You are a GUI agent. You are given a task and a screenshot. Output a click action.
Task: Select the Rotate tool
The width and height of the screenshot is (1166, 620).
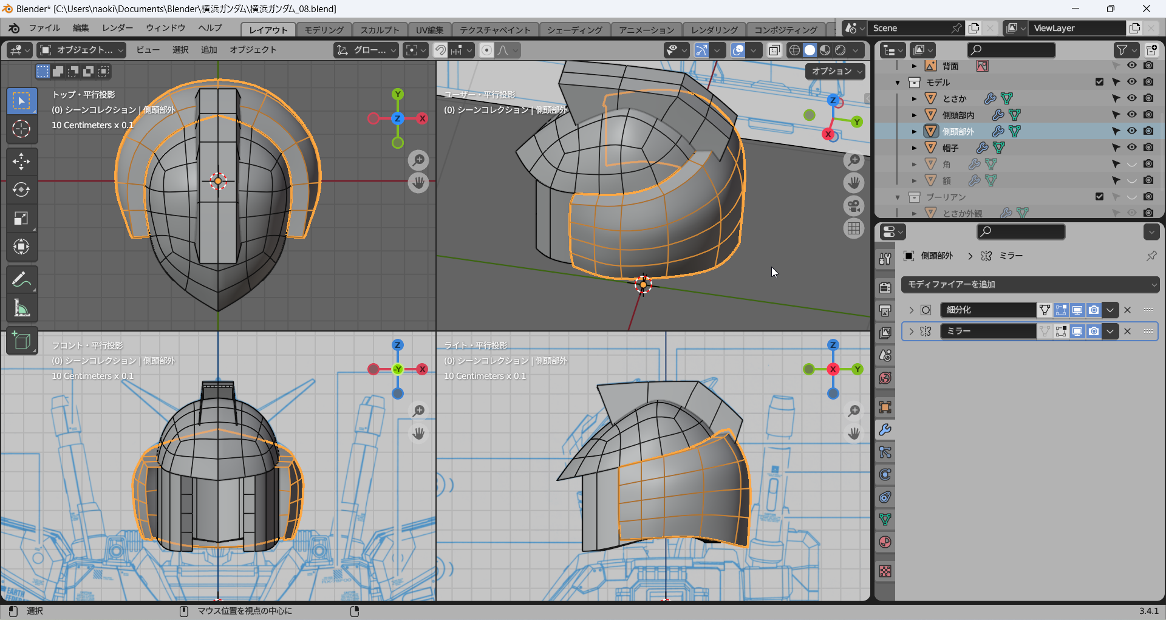(x=21, y=190)
